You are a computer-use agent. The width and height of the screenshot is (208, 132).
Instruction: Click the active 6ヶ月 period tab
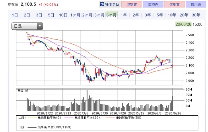point(111,16)
